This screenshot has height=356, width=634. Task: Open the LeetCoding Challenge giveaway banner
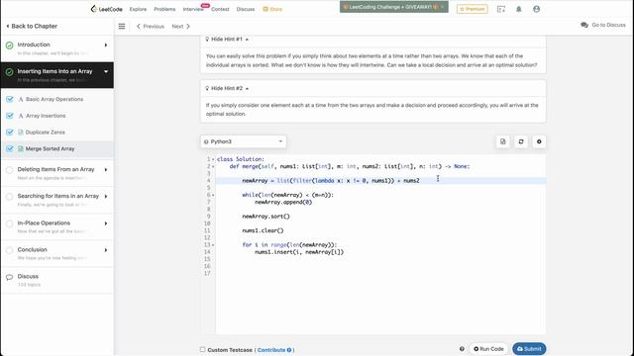(394, 7)
